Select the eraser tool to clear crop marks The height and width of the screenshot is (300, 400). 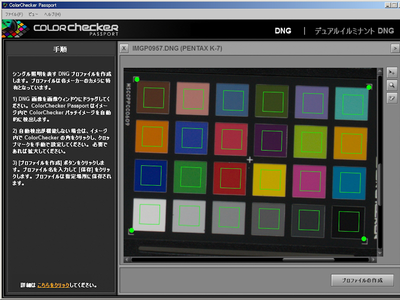tap(392, 98)
